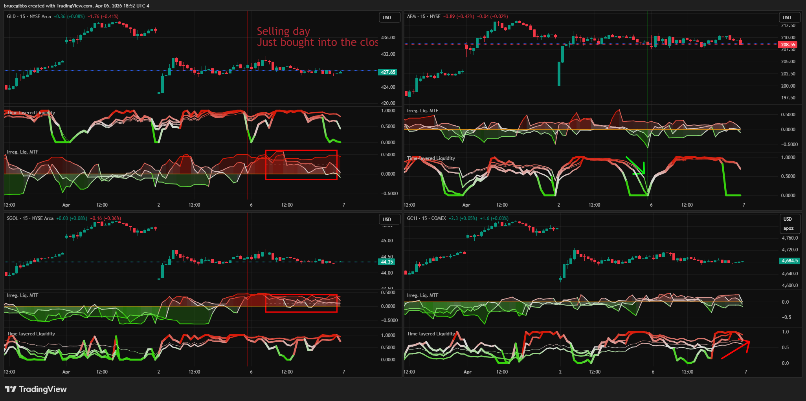Screen dimensions: 806x401
Task: Select the 'Selling day' text annotation
Action: (283, 31)
